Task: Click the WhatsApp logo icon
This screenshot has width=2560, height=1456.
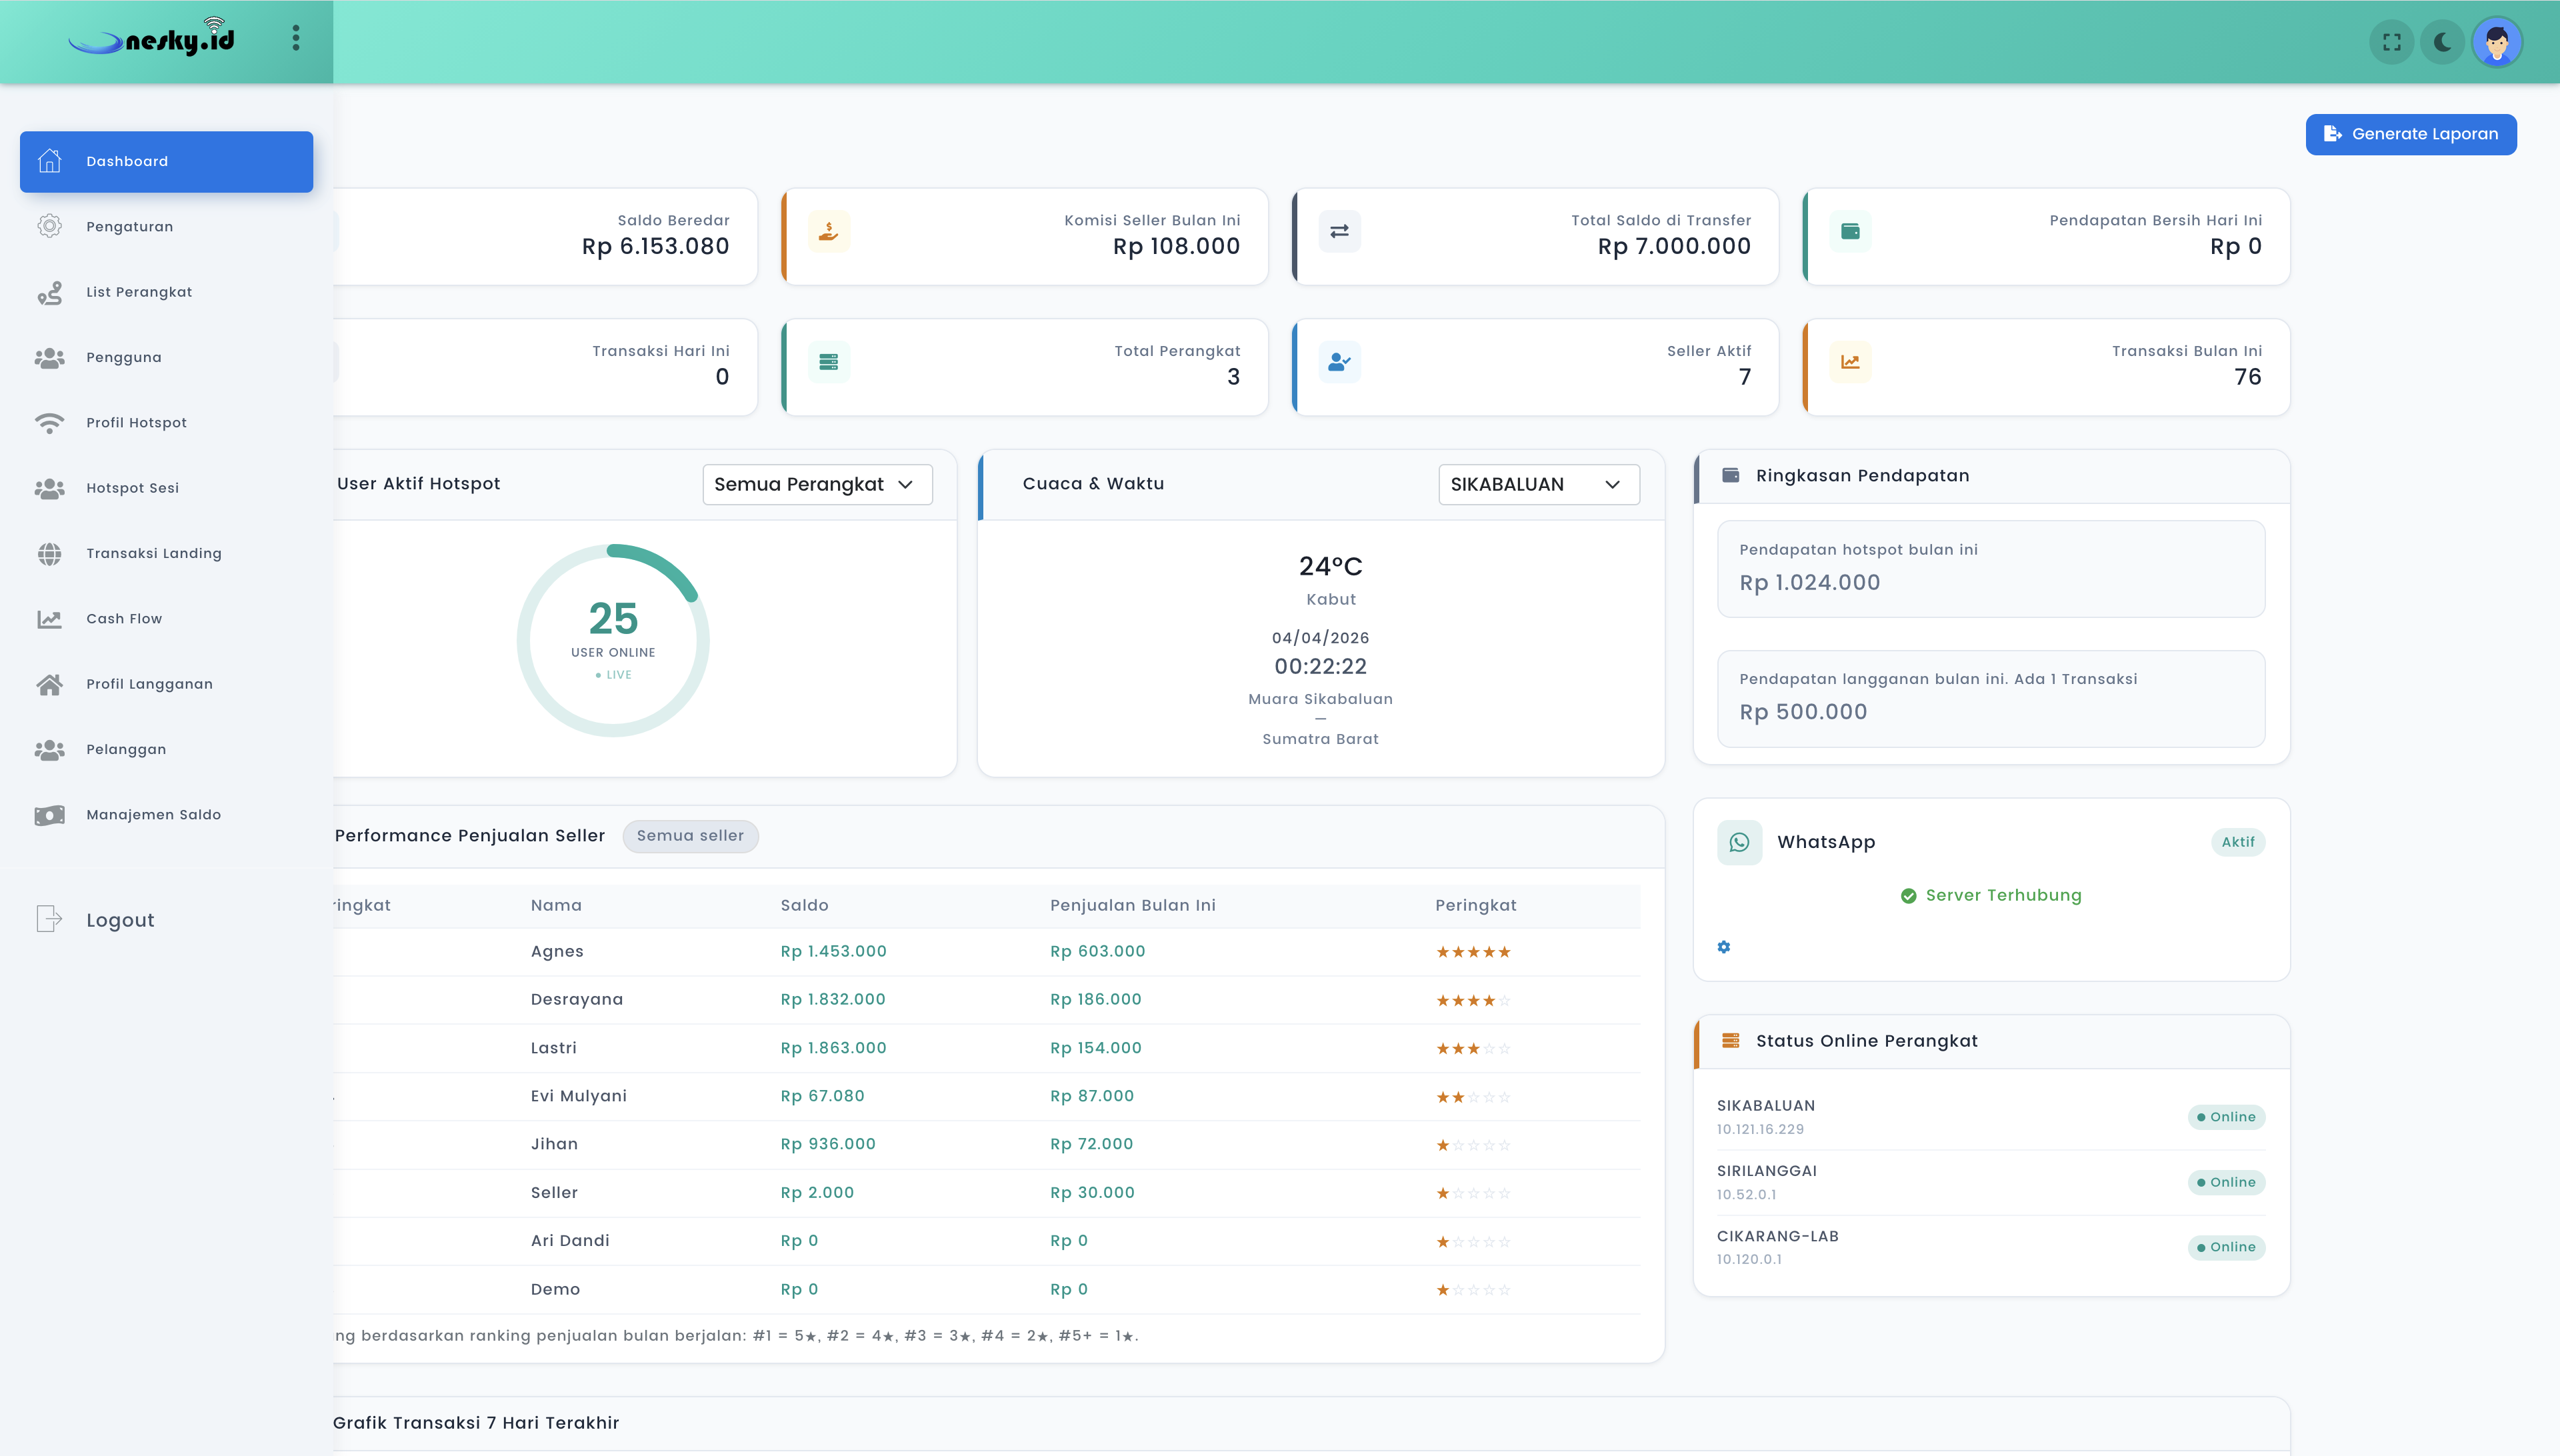Action: click(1739, 842)
